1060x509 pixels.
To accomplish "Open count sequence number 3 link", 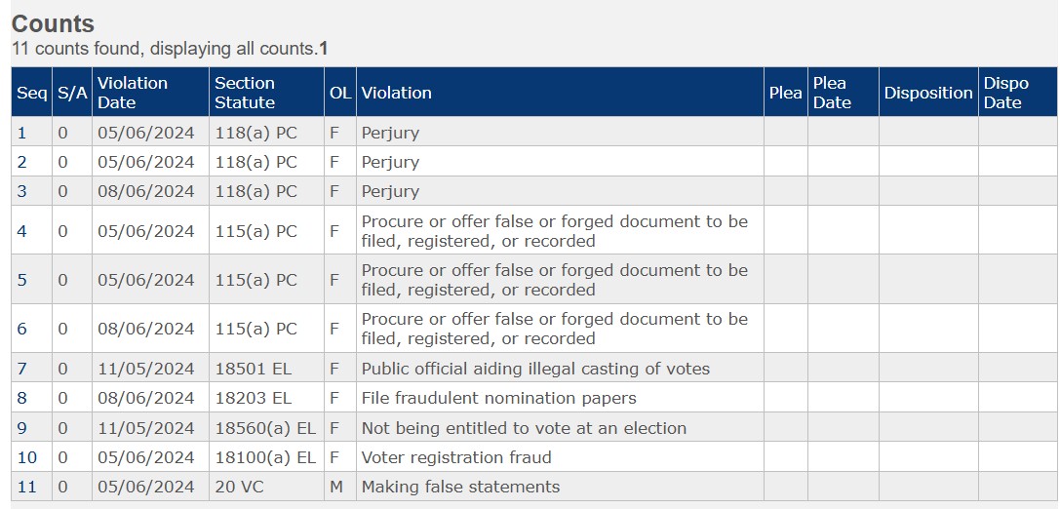I will pos(22,191).
